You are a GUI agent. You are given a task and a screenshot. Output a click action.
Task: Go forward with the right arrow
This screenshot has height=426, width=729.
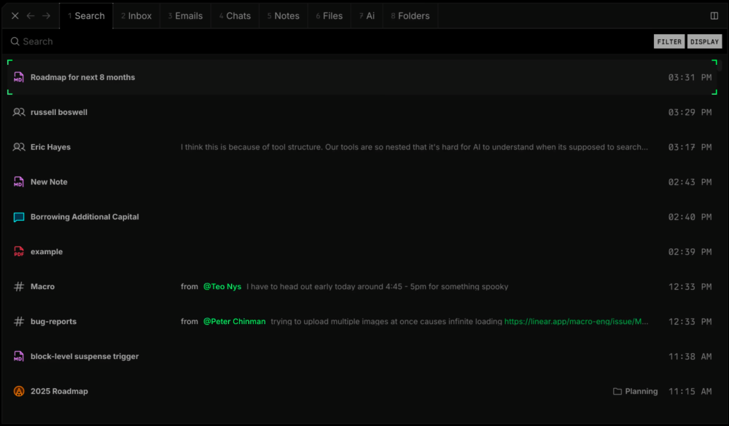46,16
